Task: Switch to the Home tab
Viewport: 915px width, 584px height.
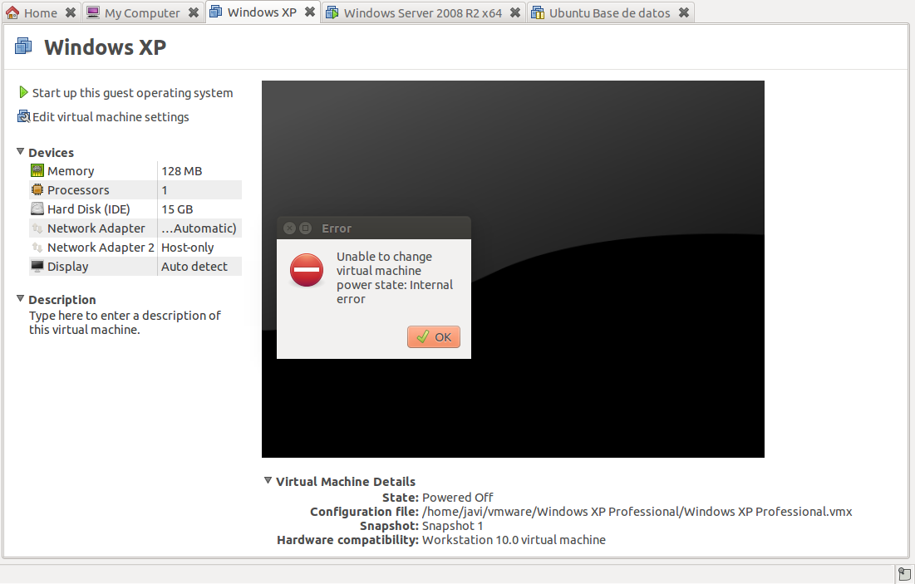Action: 36,12
